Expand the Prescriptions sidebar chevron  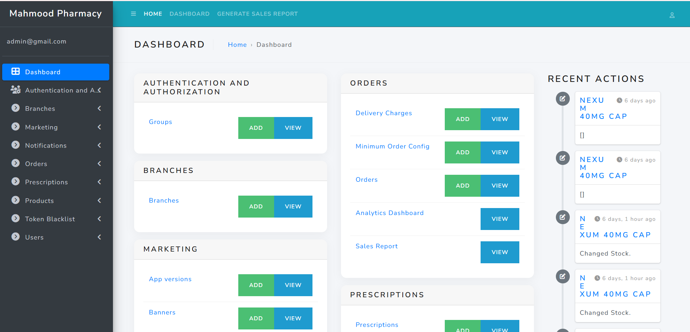click(x=99, y=182)
